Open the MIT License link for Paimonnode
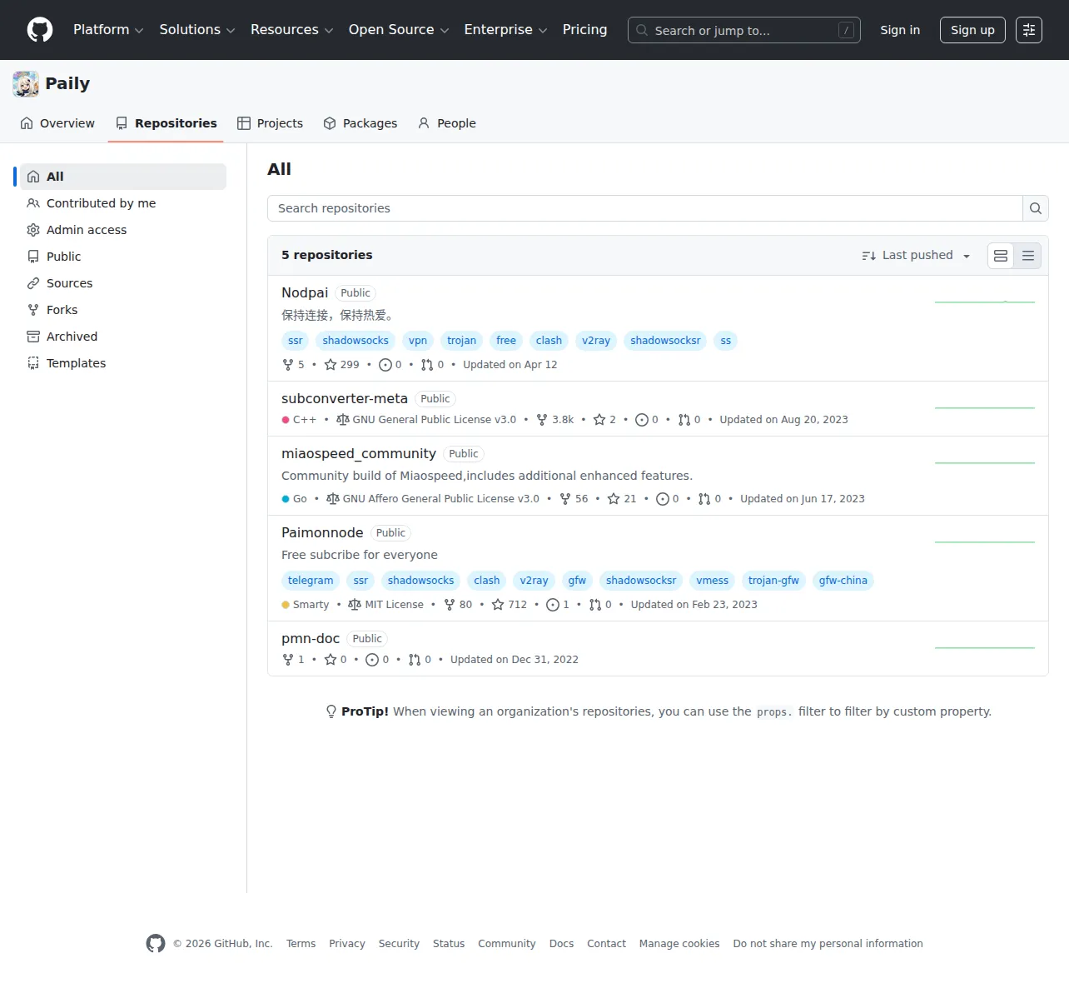The width and height of the screenshot is (1069, 988). click(x=386, y=605)
